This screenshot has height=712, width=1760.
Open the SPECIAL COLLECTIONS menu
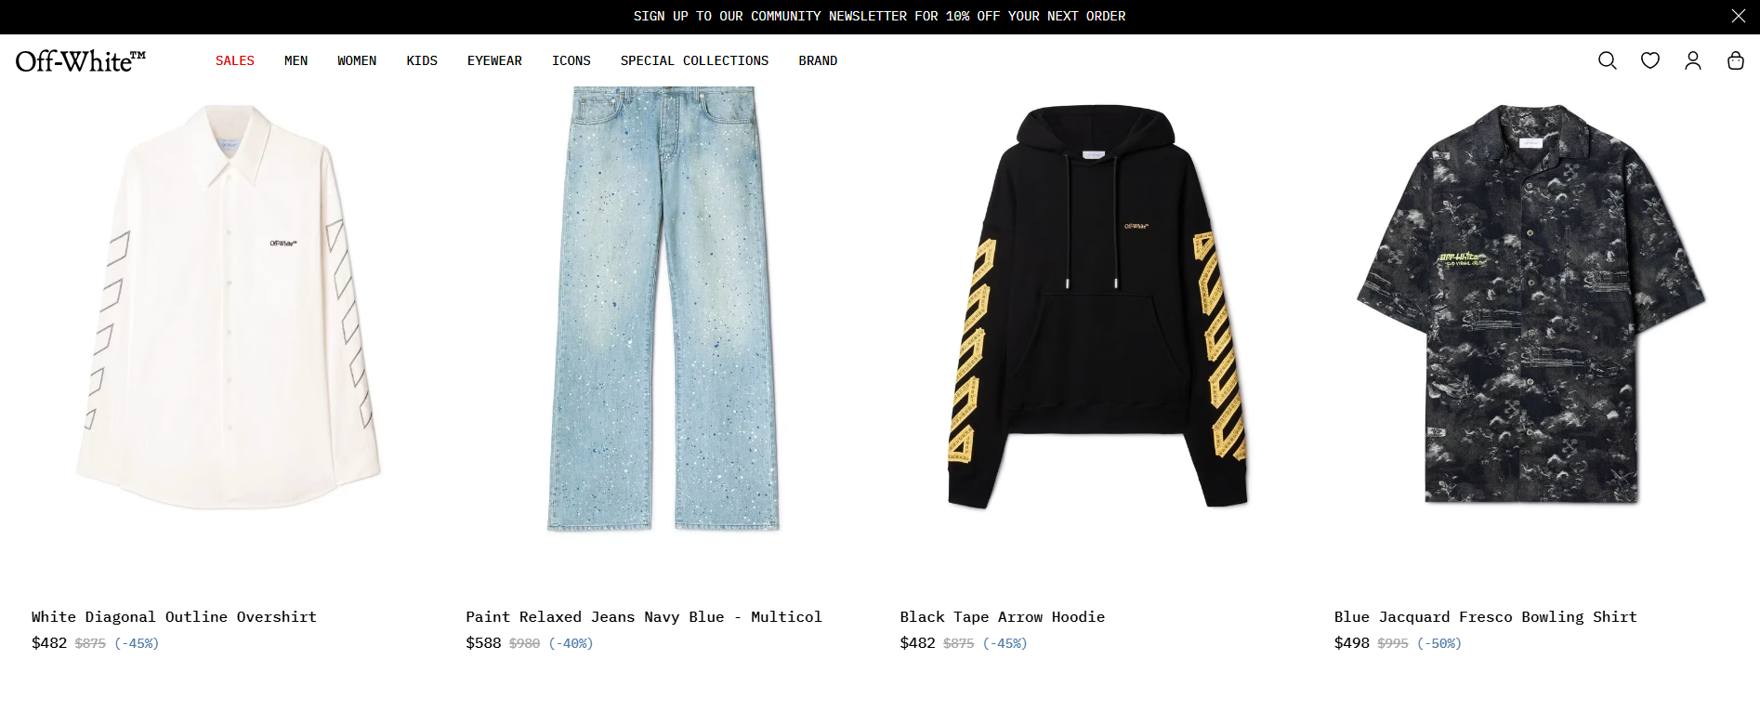695,60
